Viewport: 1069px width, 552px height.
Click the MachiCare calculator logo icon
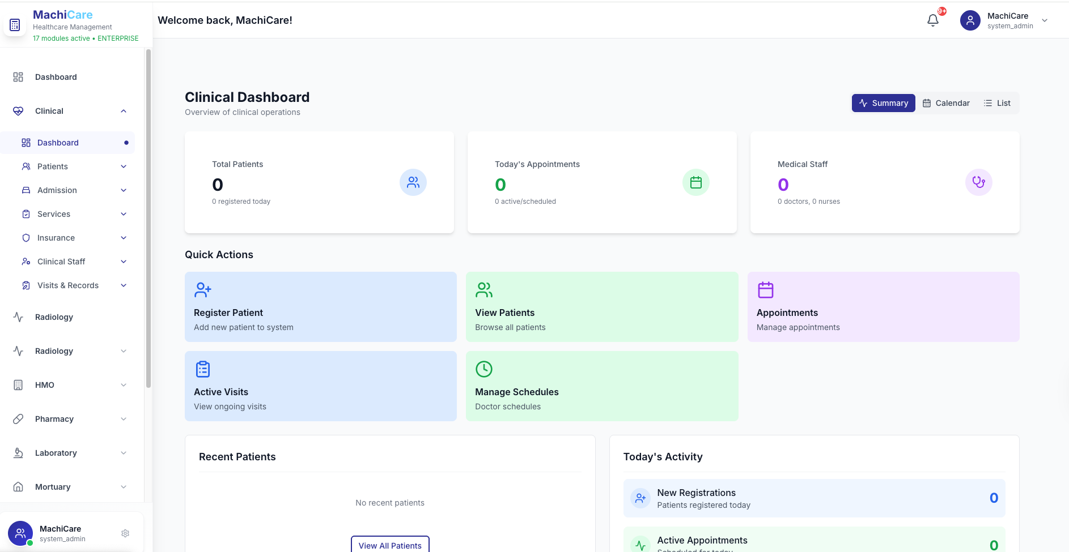point(15,25)
